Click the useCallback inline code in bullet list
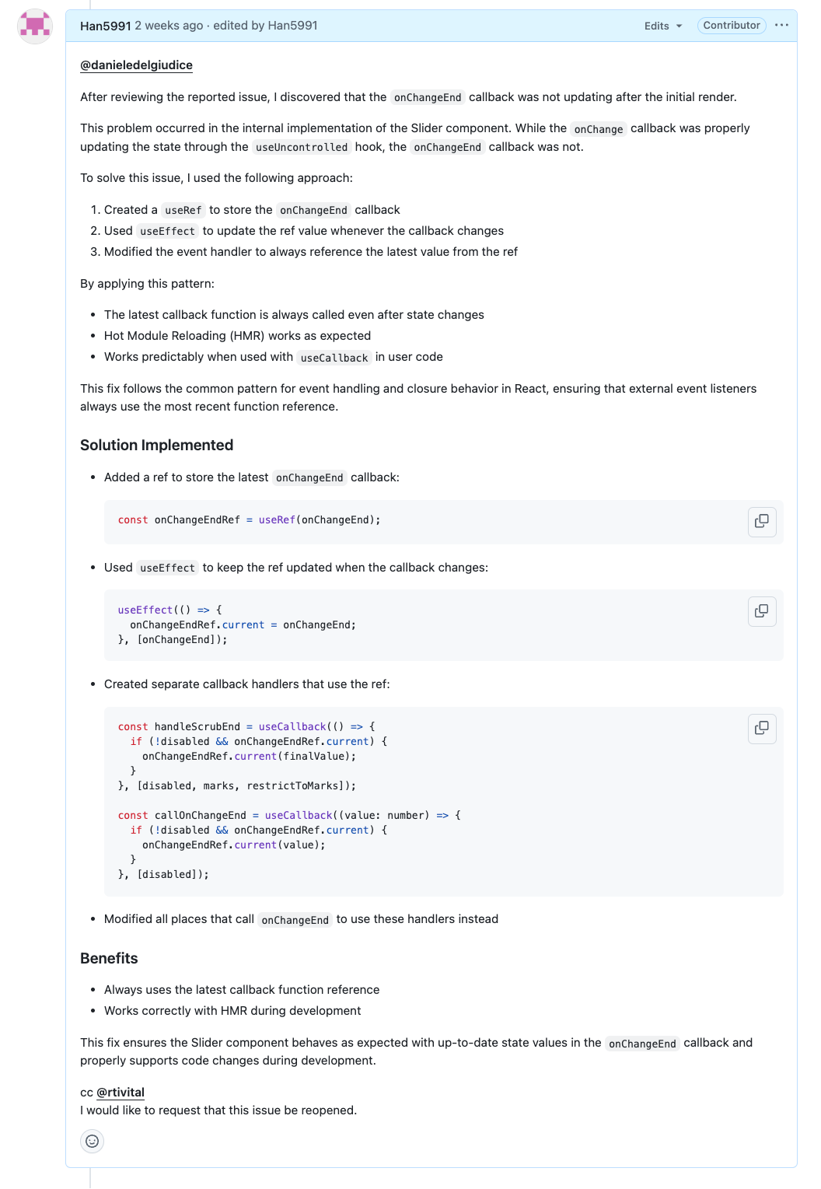Screen dimensions: 821x1189 (x=334, y=358)
